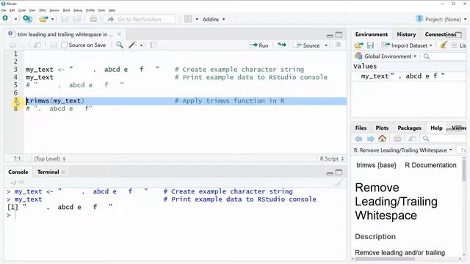Clear environment objects with broom icon
The height and width of the screenshot is (264, 470).
(444, 45)
